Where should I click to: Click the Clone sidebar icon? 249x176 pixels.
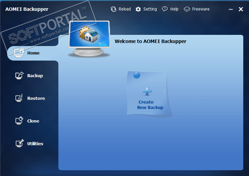point(19,121)
